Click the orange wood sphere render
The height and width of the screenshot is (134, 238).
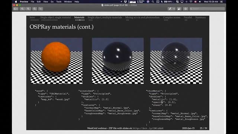pos(56,57)
